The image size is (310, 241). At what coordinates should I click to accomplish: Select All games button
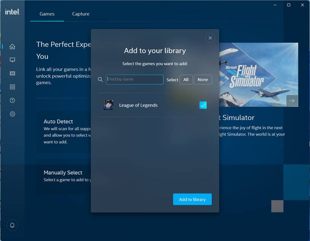[186, 79]
